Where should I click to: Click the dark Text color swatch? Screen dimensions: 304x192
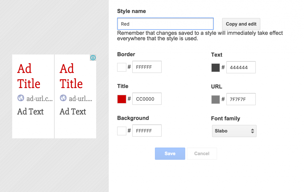[x=216, y=68]
